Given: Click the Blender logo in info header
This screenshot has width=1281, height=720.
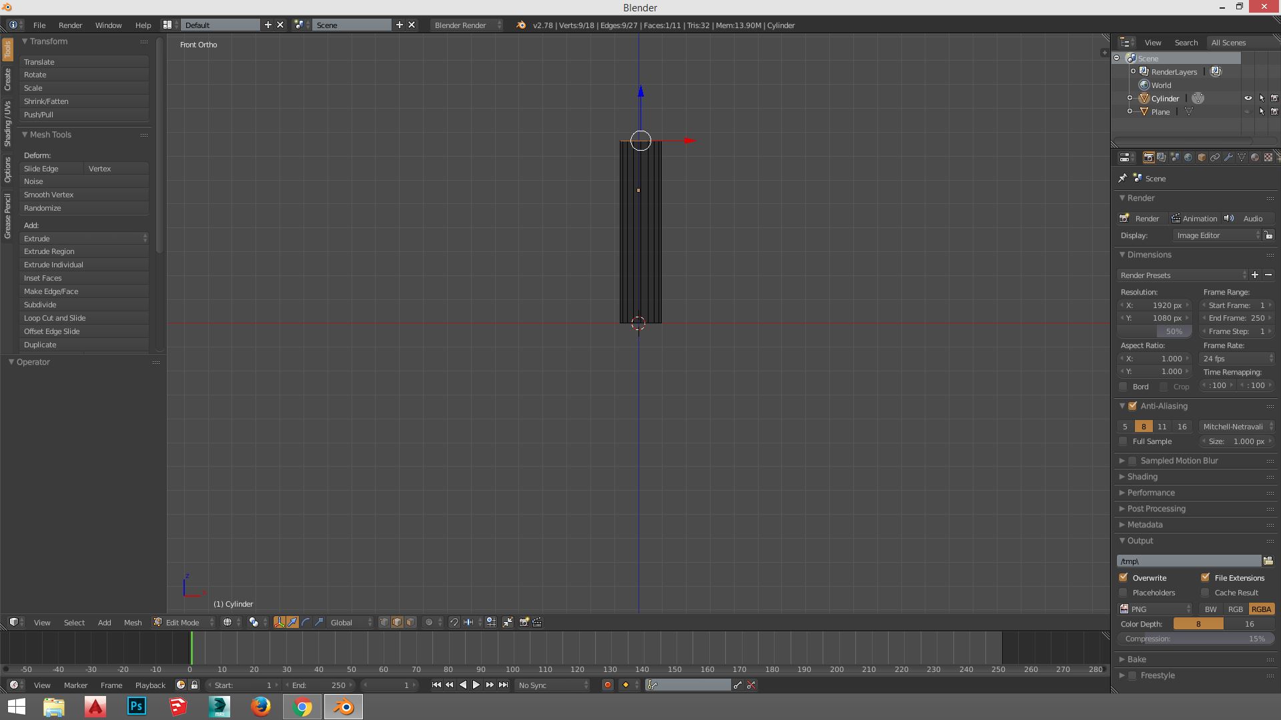Looking at the screenshot, I should click(x=520, y=25).
